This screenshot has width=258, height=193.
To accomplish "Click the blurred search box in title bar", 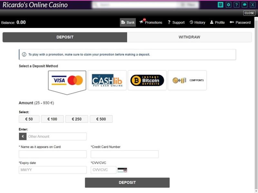I will coord(145,5).
